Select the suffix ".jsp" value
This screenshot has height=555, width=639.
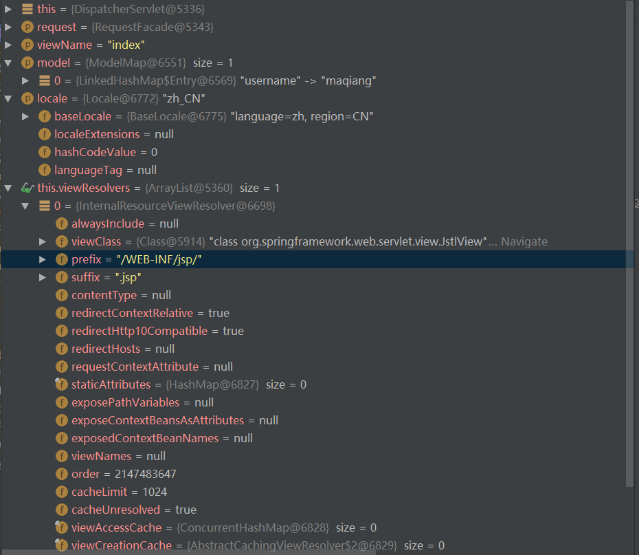[128, 277]
